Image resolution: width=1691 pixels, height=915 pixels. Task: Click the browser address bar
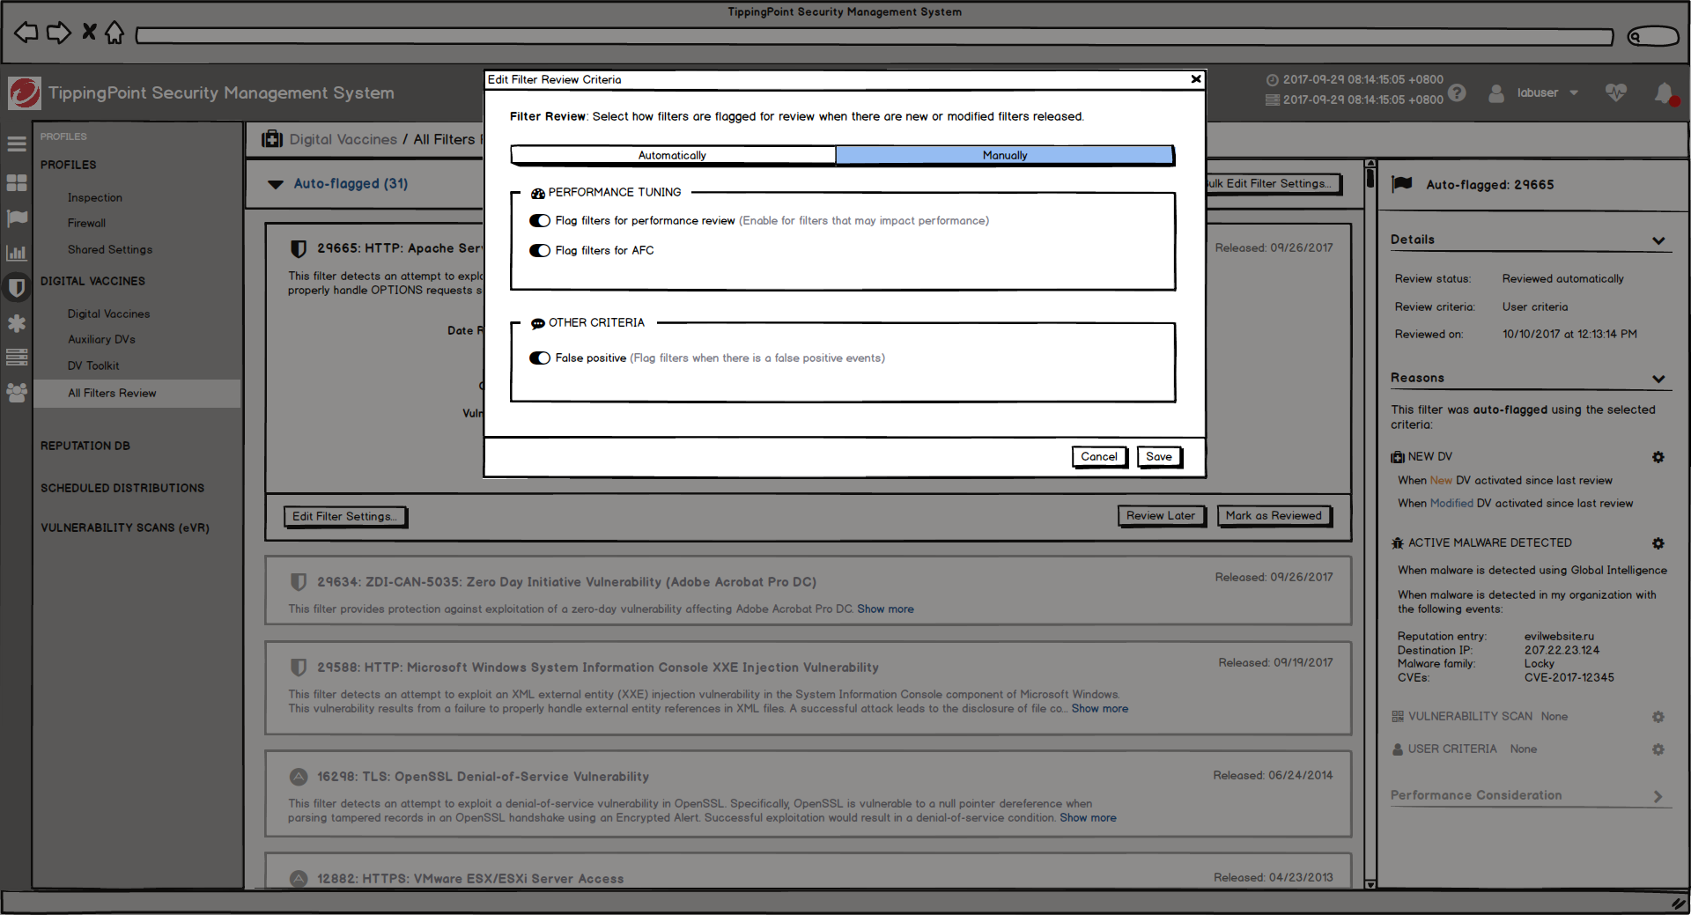point(874,36)
